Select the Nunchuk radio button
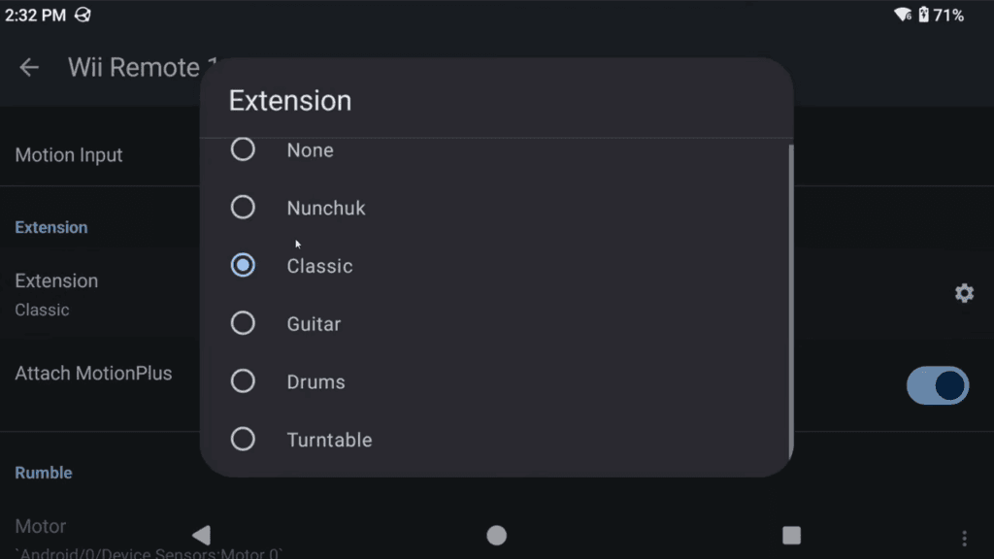Viewport: 994px width, 559px height. (243, 208)
